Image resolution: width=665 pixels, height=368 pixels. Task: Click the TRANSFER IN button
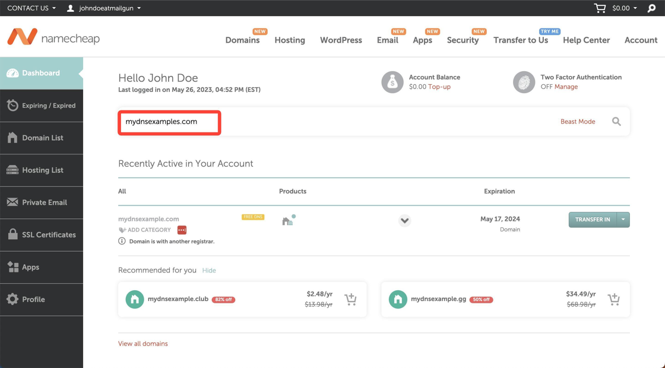pyautogui.click(x=593, y=220)
